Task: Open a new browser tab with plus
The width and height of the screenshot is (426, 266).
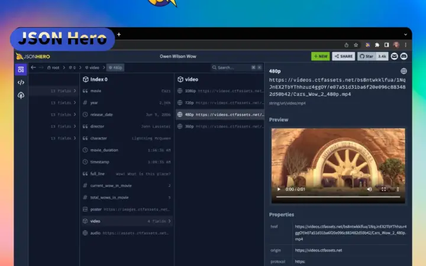Action: coord(119,34)
